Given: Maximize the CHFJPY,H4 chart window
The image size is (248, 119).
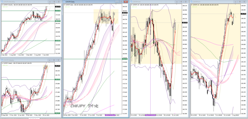Looking at the screenshot, I should coord(182,2).
